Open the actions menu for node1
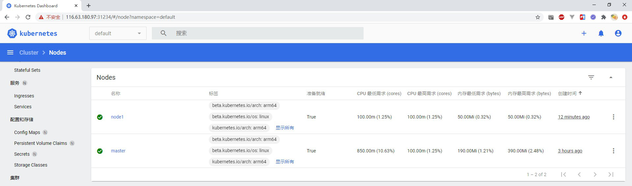The width and height of the screenshot is (632, 186). point(614,117)
